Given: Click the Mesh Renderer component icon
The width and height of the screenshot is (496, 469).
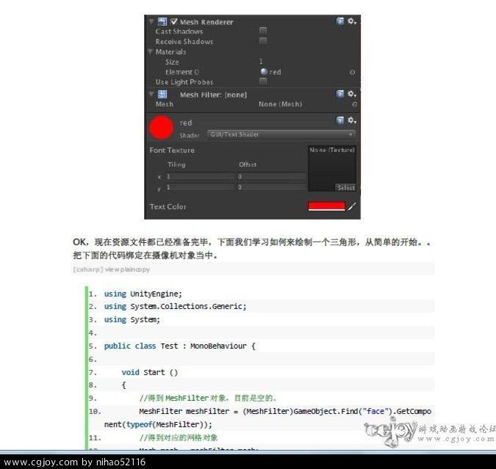Looking at the screenshot, I should pyautogui.click(x=162, y=21).
